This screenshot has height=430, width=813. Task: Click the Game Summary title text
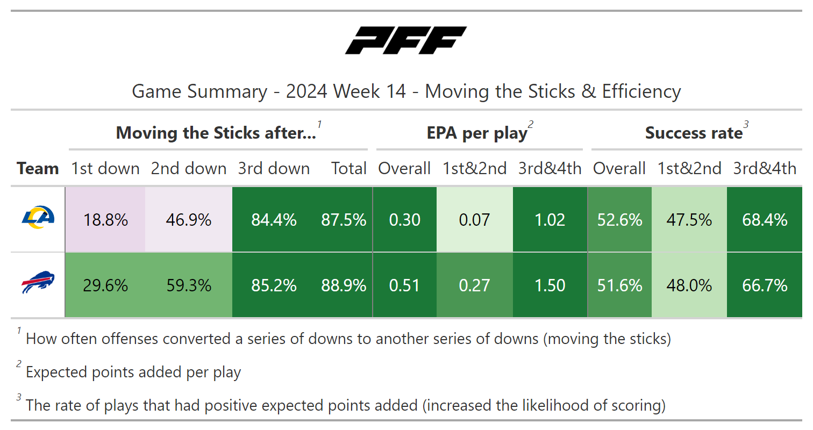406,91
